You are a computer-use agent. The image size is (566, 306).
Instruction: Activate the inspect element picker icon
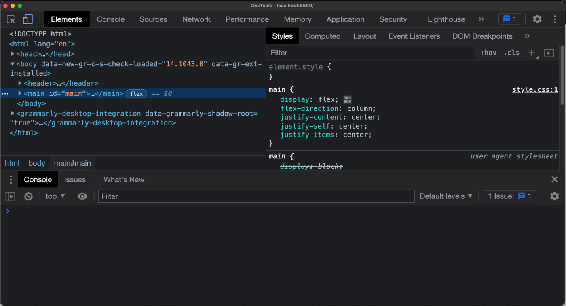(x=11, y=19)
